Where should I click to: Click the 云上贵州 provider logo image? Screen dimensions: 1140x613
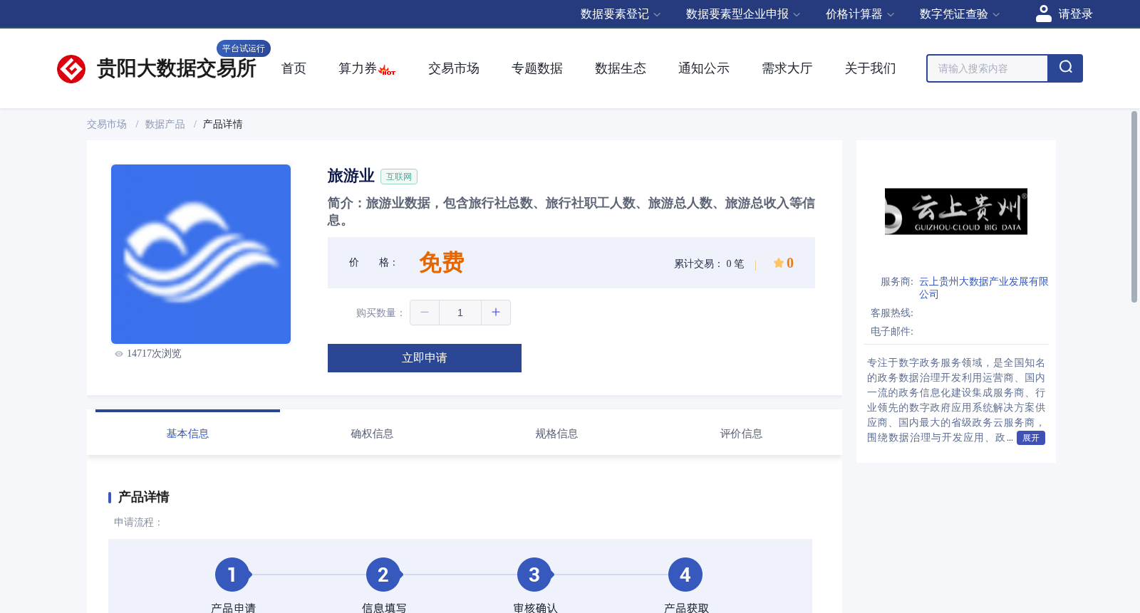[956, 211]
